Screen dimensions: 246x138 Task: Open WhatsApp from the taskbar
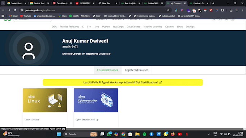tap(109, 134)
